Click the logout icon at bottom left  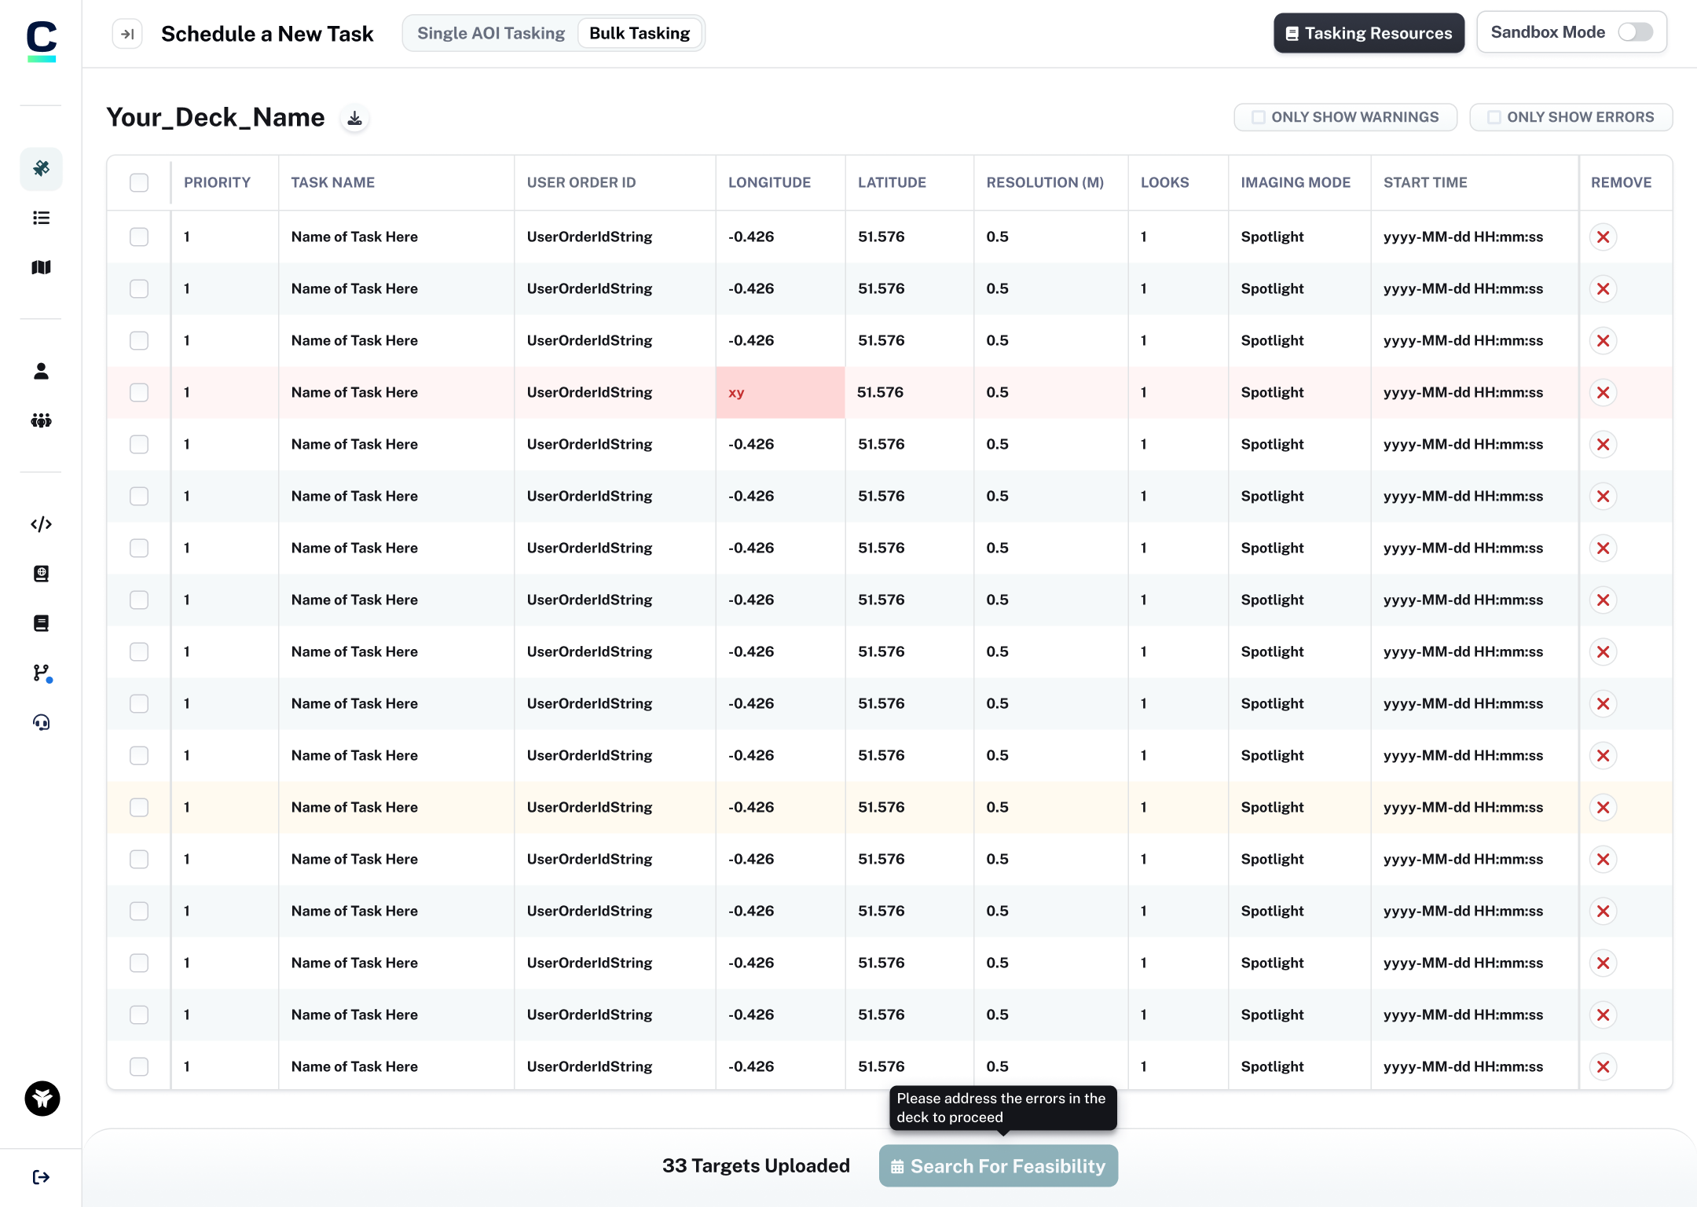coord(41,1176)
